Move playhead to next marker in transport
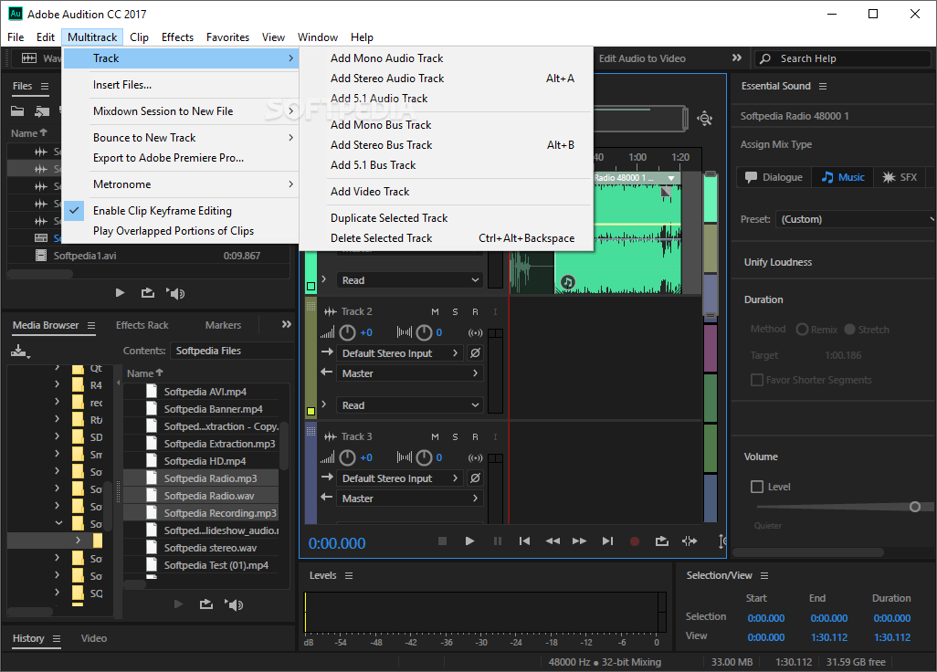 tap(607, 541)
